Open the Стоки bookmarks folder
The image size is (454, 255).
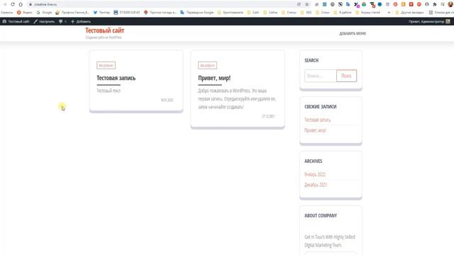[x=323, y=13]
